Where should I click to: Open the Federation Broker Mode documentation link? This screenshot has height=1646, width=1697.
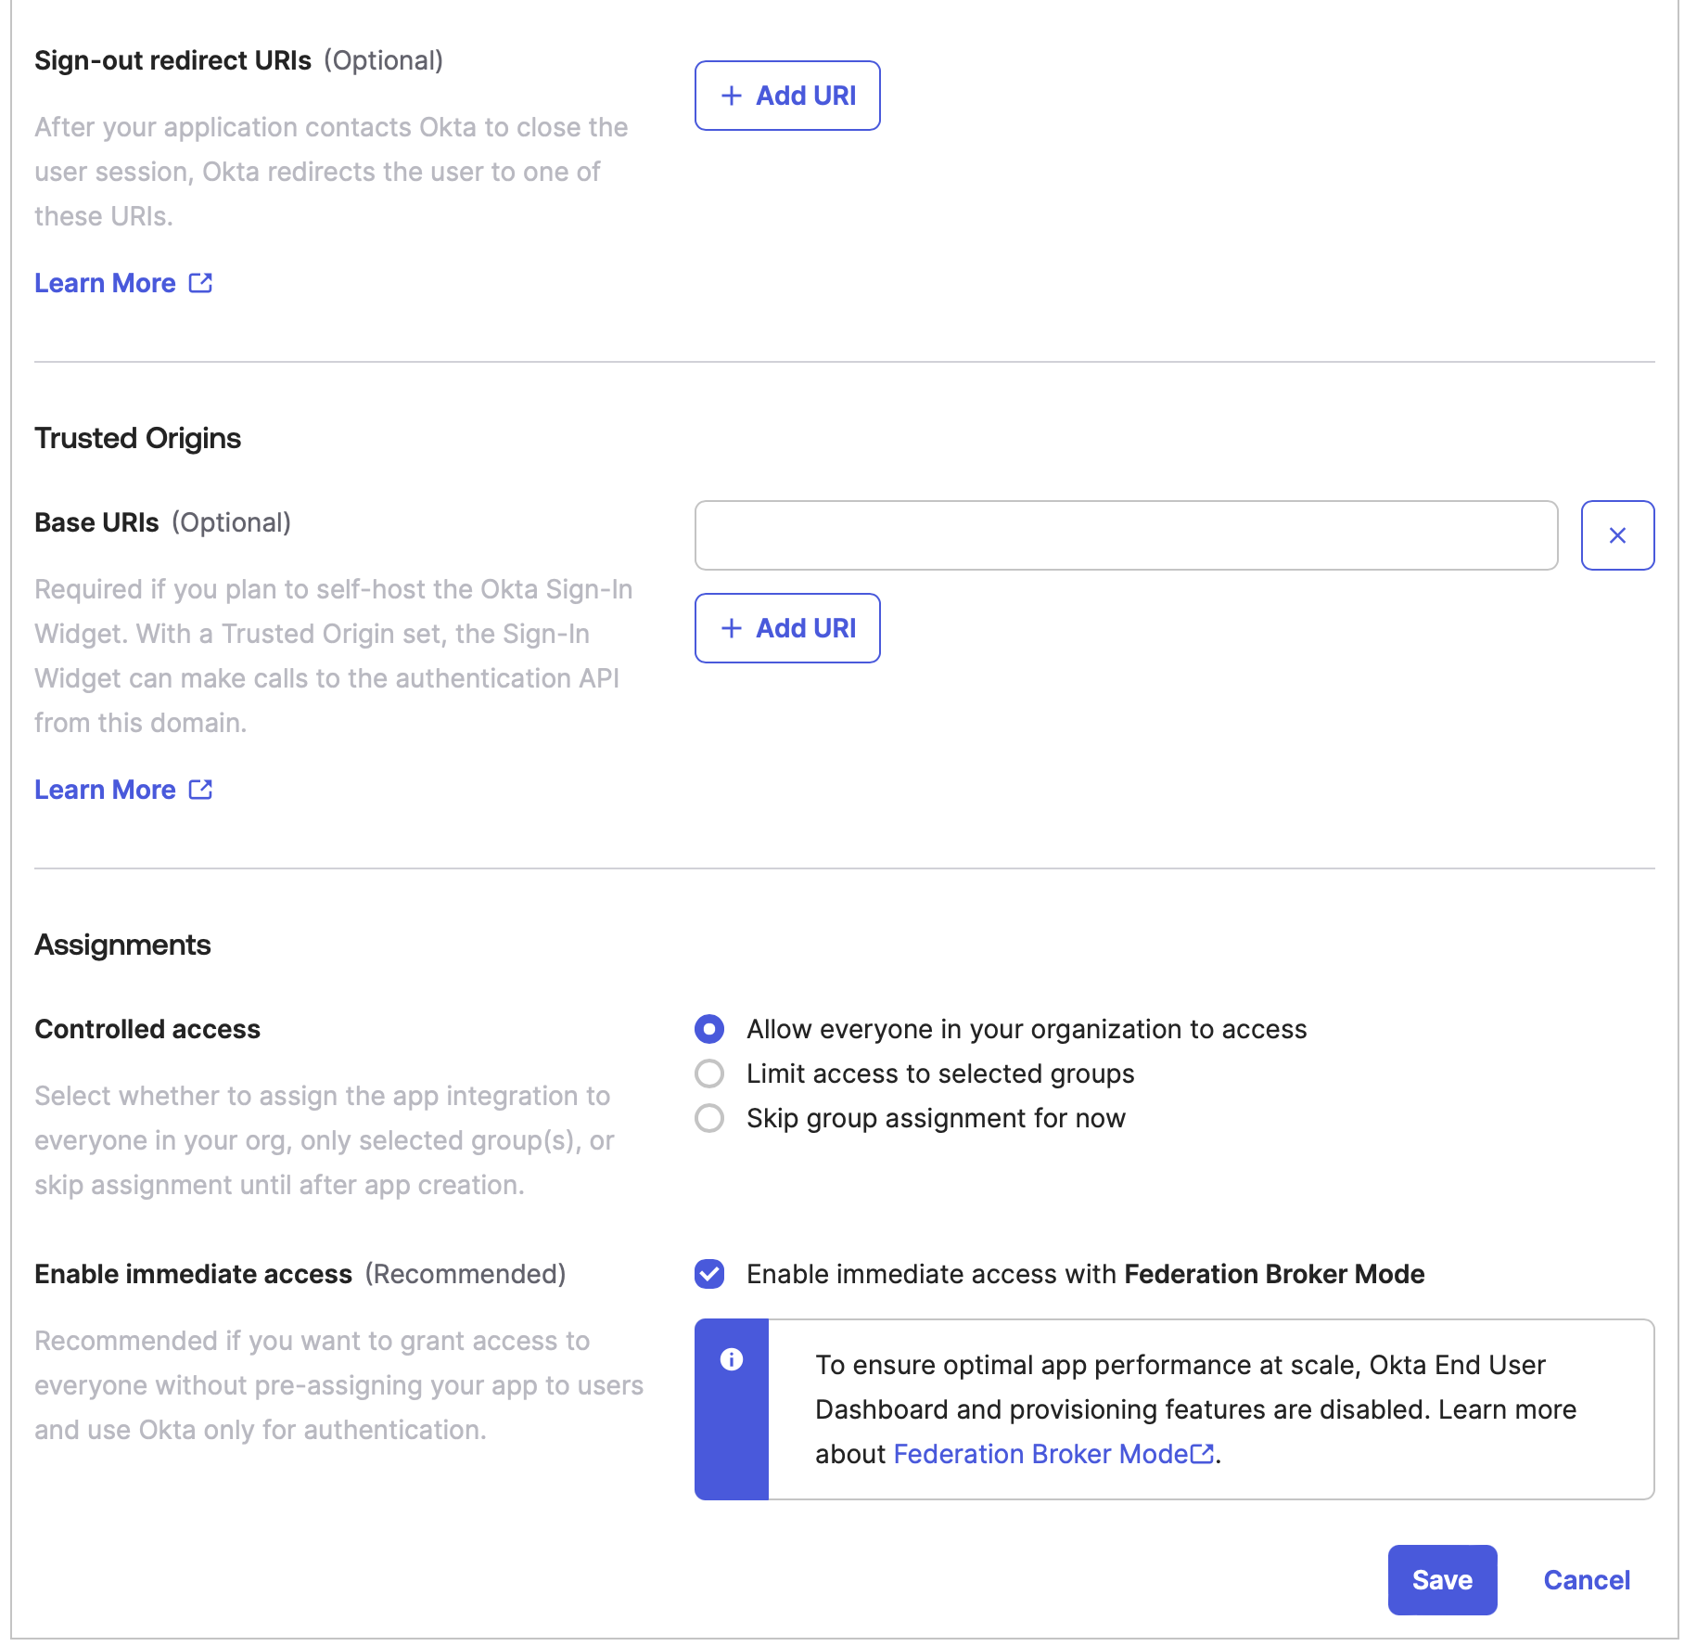[1040, 1453]
